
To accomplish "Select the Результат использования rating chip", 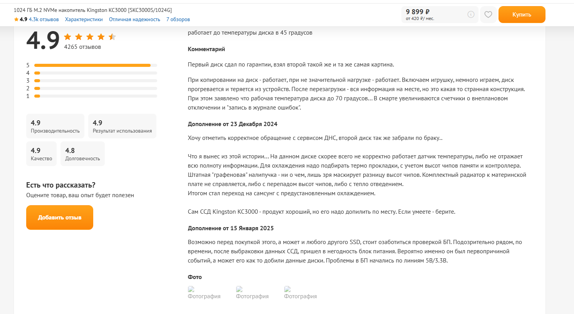I will (122, 126).
